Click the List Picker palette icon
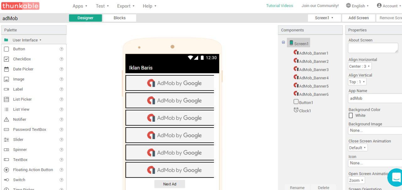Image resolution: width=402 pixels, height=190 pixels. point(6,99)
